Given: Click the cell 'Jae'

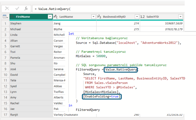Looking at the screenshot, I should click(x=31, y=109).
